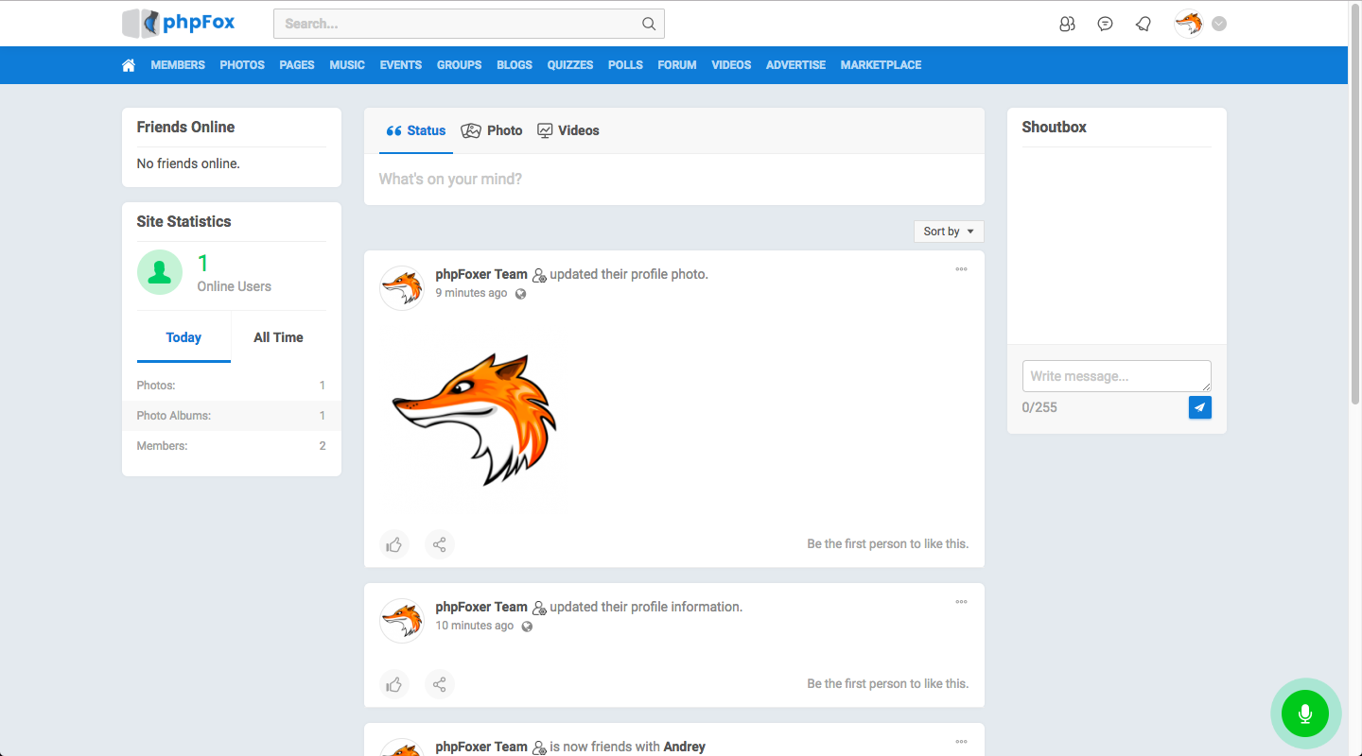
Task: Open the Quizzes menu item
Action: coord(570,65)
